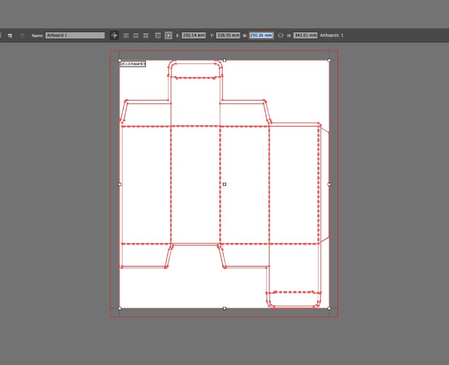Toggle Show Center Mark icon
Viewport: 449px width, 365px height.
(x=126, y=35)
